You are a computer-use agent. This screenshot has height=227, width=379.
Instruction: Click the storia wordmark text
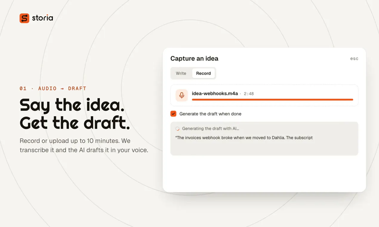(x=43, y=18)
